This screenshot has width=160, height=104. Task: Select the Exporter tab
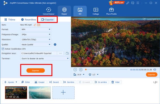[47, 20]
